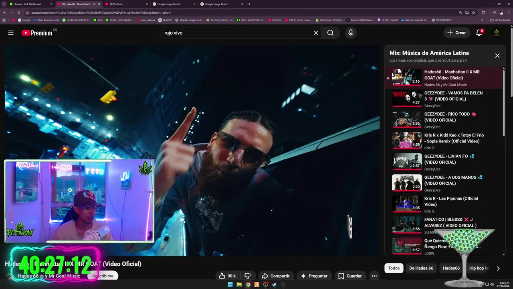Dislike the video with thumbs down

(x=248, y=276)
